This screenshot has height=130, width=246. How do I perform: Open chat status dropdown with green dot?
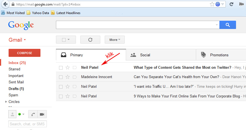pyautogui.click(x=21, y=114)
